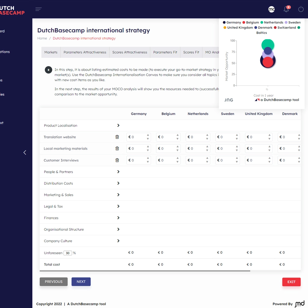Increase the Local marketing materials Sweden stepper
308x308 pixels.
pos(237,147)
